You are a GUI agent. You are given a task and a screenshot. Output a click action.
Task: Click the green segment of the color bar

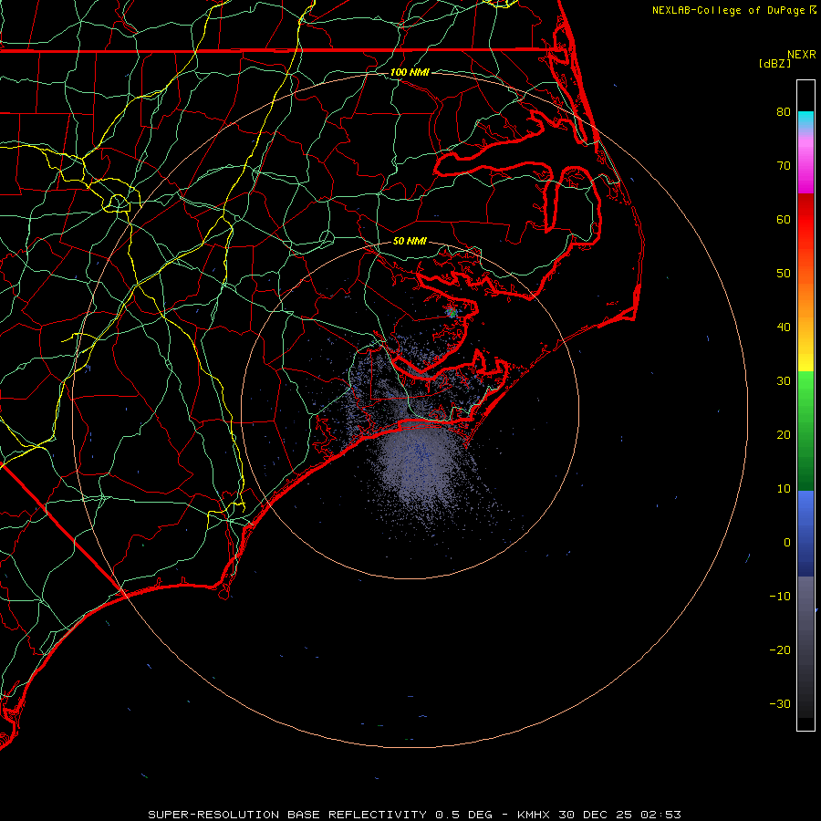(x=805, y=431)
